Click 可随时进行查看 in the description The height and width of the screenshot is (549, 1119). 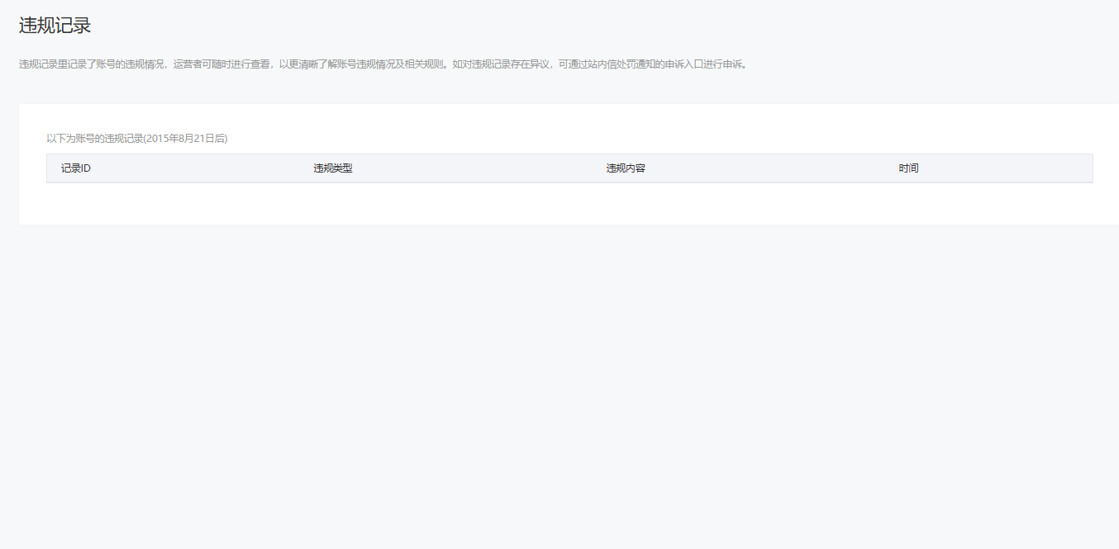click(x=236, y=64)
